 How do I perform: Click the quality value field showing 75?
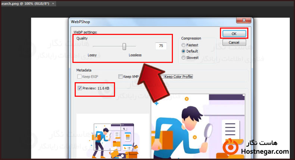161,46
